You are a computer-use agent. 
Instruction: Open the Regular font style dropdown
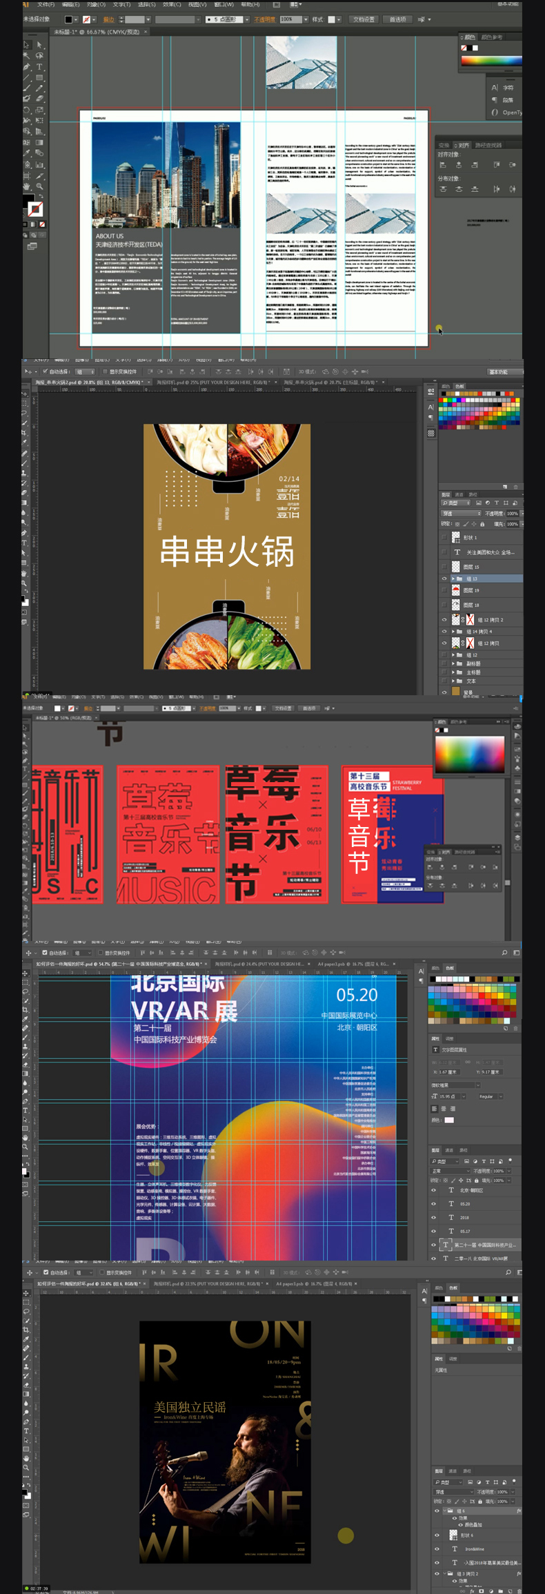pos(490,1096)
